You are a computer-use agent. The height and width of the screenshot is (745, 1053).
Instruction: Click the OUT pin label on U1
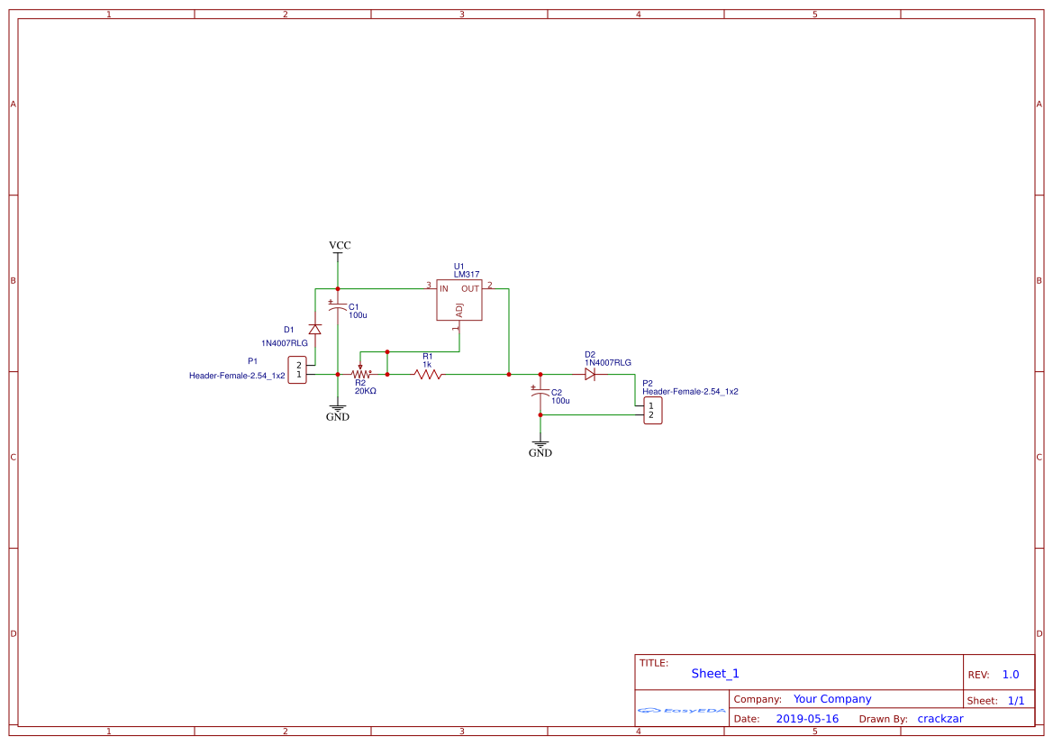click(x=468, y=289)
